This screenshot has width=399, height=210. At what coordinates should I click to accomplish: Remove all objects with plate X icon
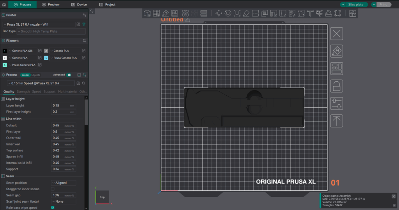tap(337, 33)
